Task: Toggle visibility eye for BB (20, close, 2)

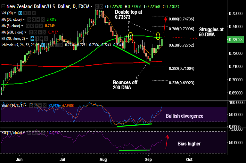Action: click(x=32, y=39)
